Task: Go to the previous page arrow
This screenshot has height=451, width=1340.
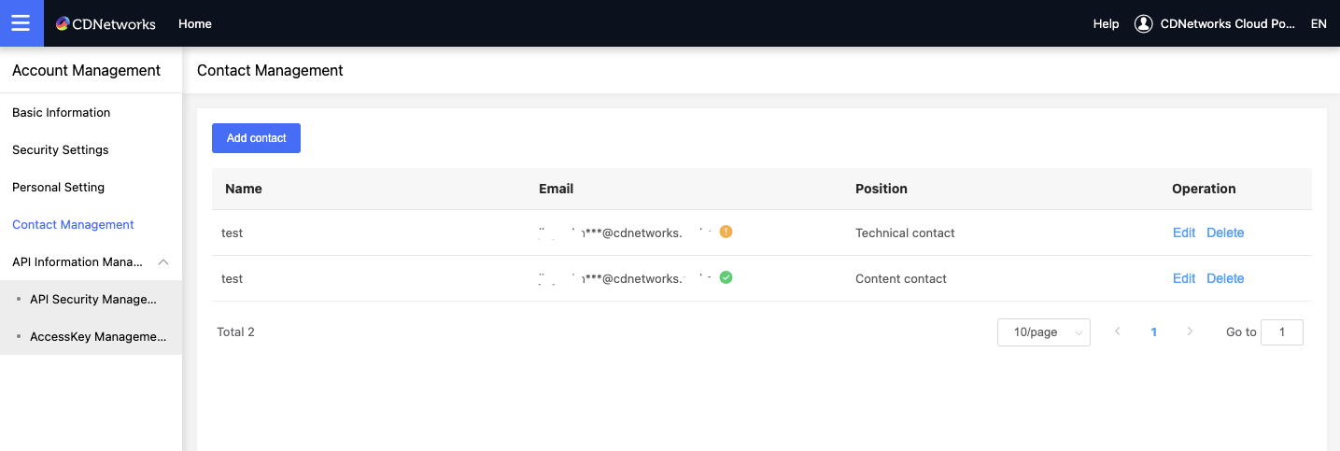Action: (x=1118, y=331)
